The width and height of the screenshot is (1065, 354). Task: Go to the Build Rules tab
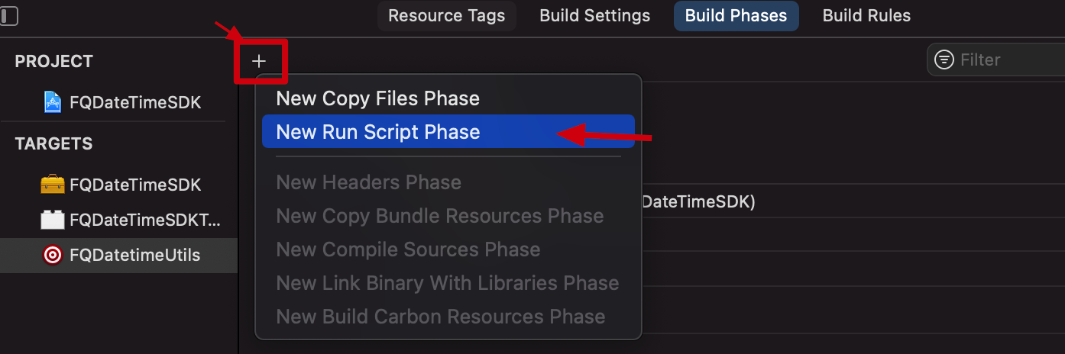click(x=866, y=16)
